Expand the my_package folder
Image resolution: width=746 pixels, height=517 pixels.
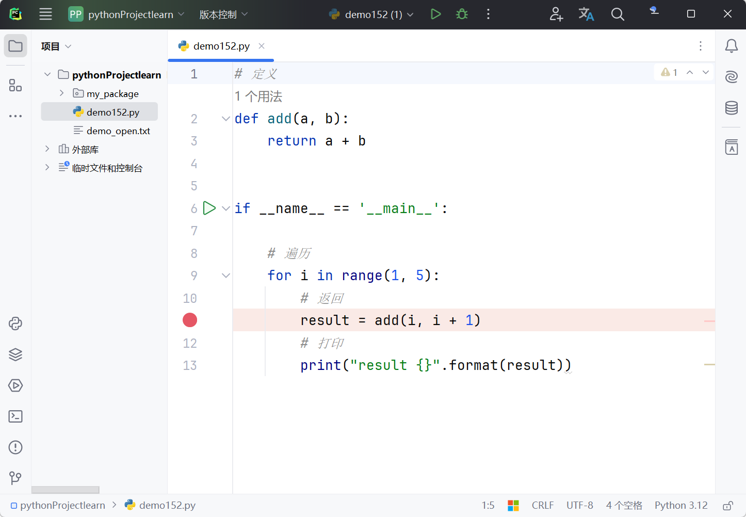point(62,93)
